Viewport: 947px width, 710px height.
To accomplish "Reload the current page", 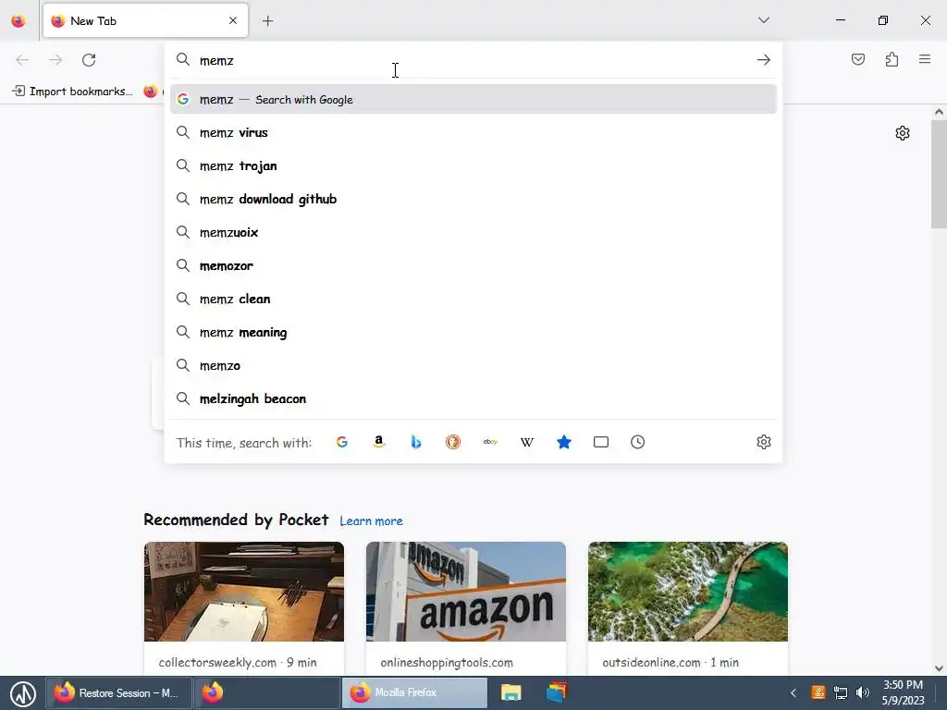I will (x=89, y=60).
